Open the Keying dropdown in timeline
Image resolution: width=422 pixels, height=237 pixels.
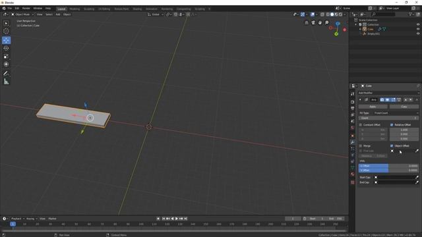point(32,219)
